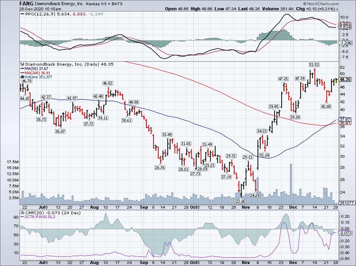Screen dimensions: 356x266
Task: Click the 46.70 price label
Action: [27, 81]
